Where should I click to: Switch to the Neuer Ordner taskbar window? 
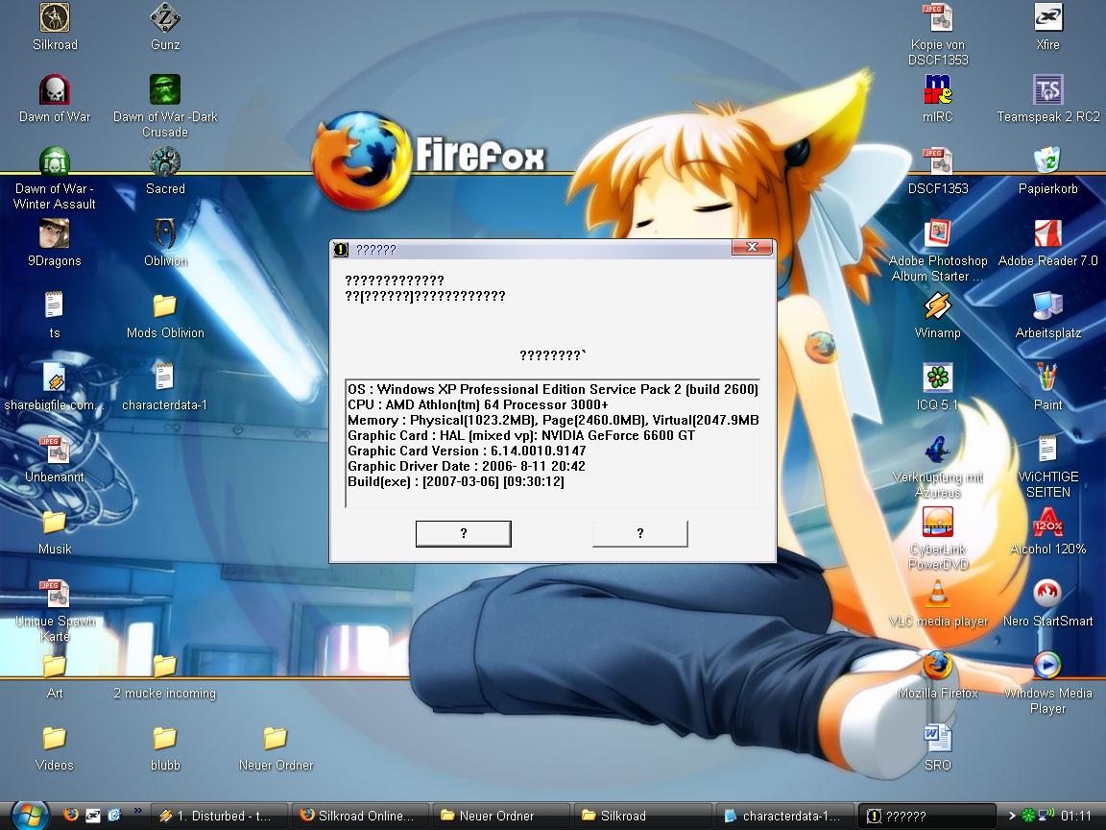click(498, 816)
